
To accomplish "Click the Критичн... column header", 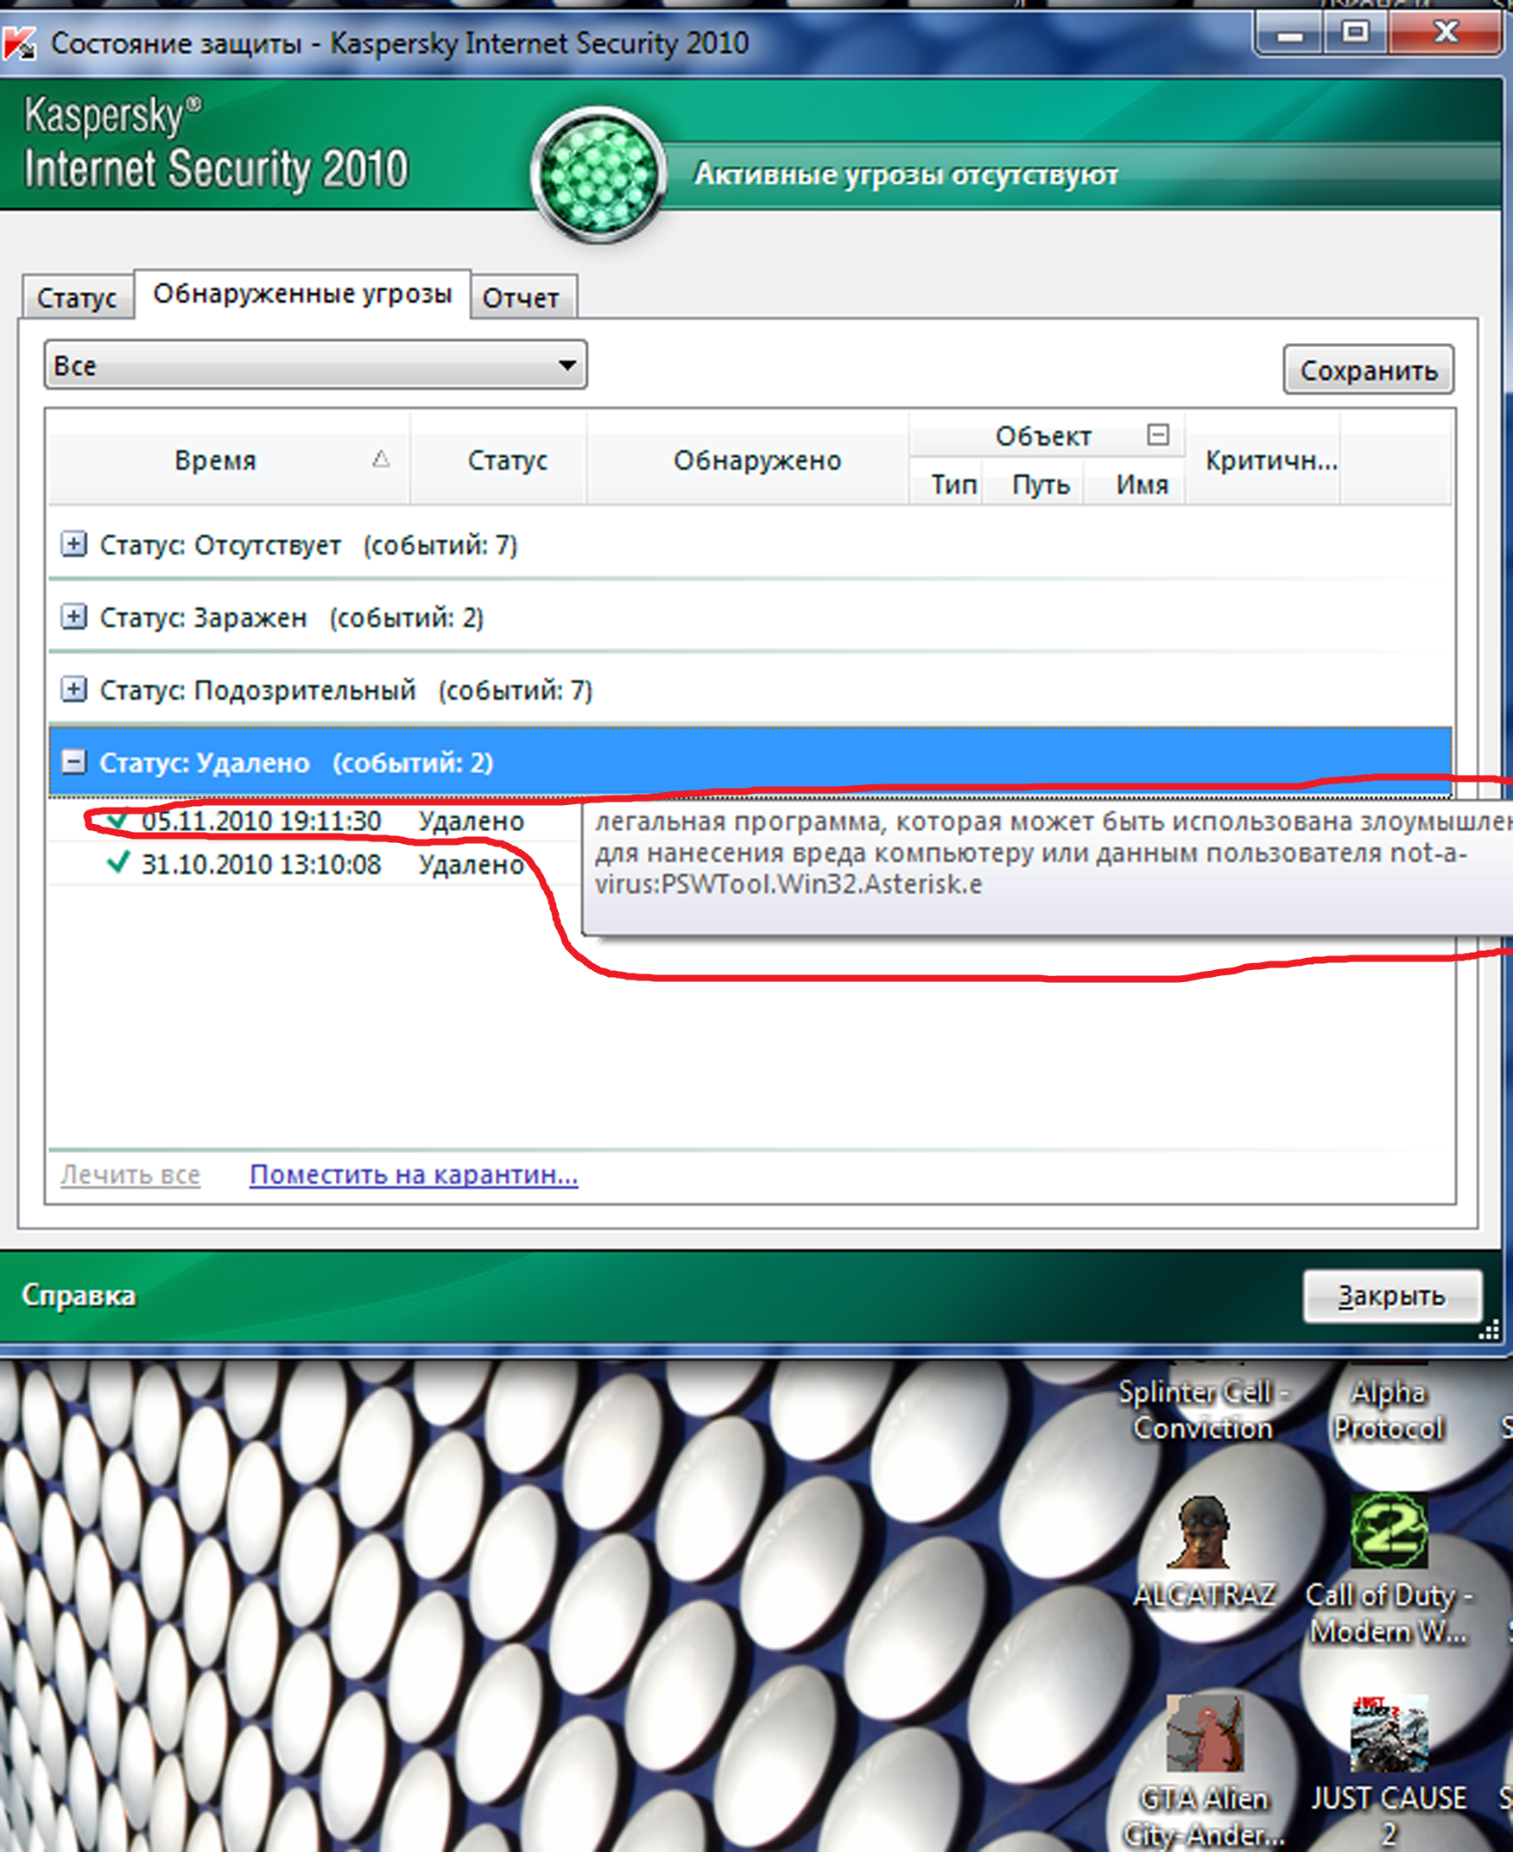I will [x=1262, y=460].
